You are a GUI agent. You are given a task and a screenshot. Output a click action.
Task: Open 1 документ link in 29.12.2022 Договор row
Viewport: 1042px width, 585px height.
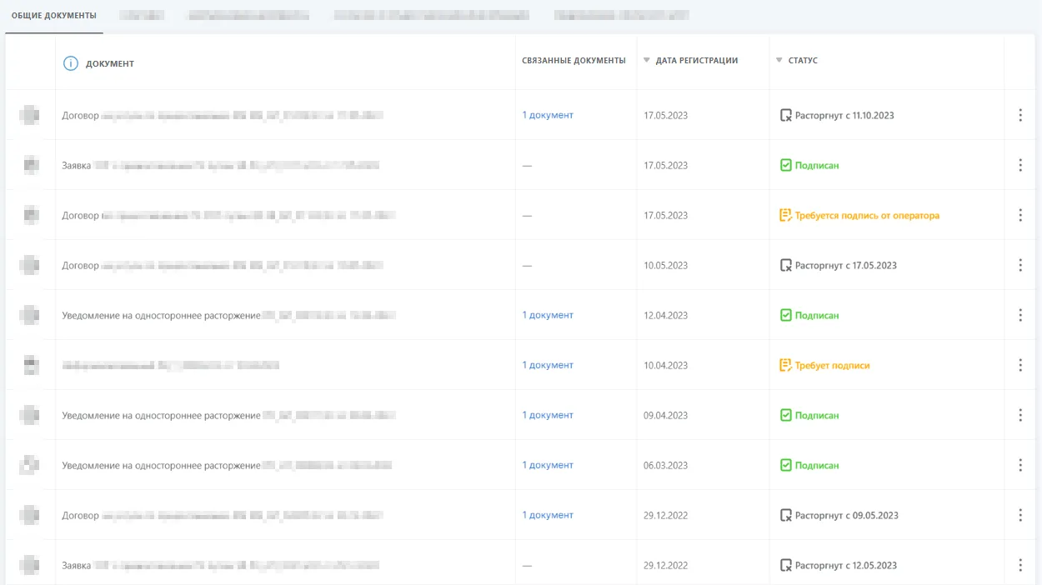[x=548, y=515]
